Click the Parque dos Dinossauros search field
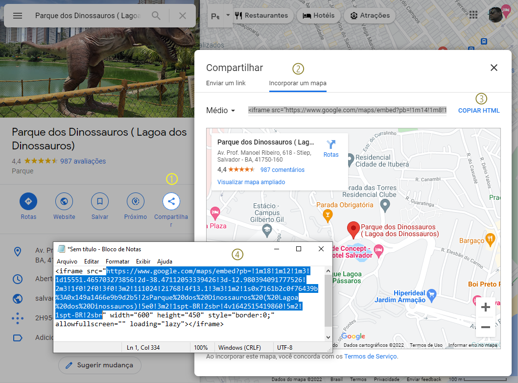Screen dimensions: 518x383 click(89, 16)
